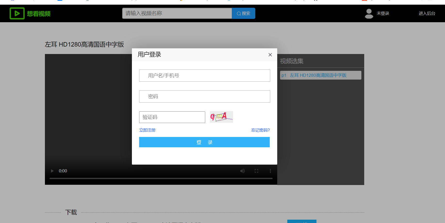Click the user avatar icon
This screenshot has height=223, width=445.
369,14
